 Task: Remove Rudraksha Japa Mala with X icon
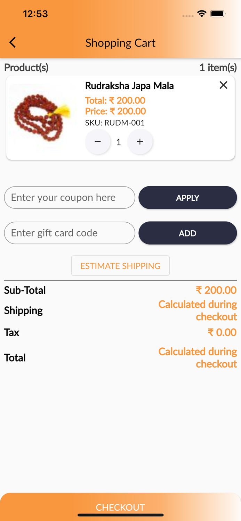[223, 85]
